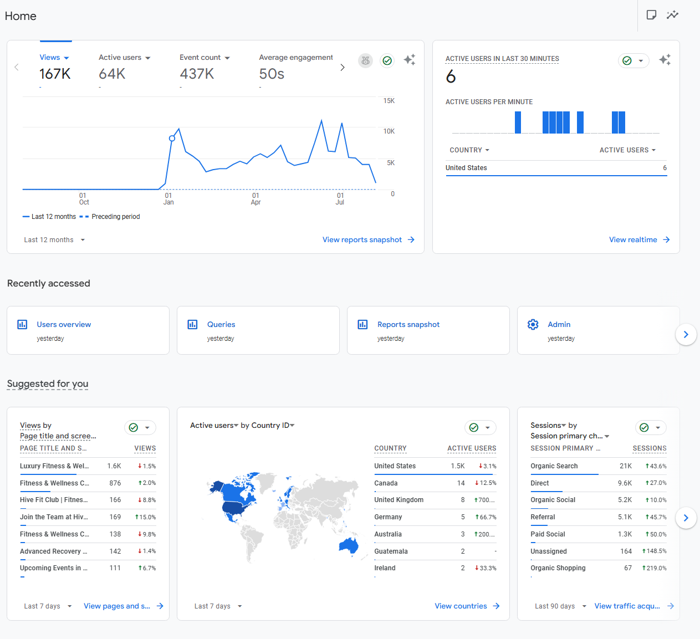Open ACTIVE USERS metric dropdown in realtime card
Image resolution: width=700 pixels, height=639 pixels.
(627, 150)
